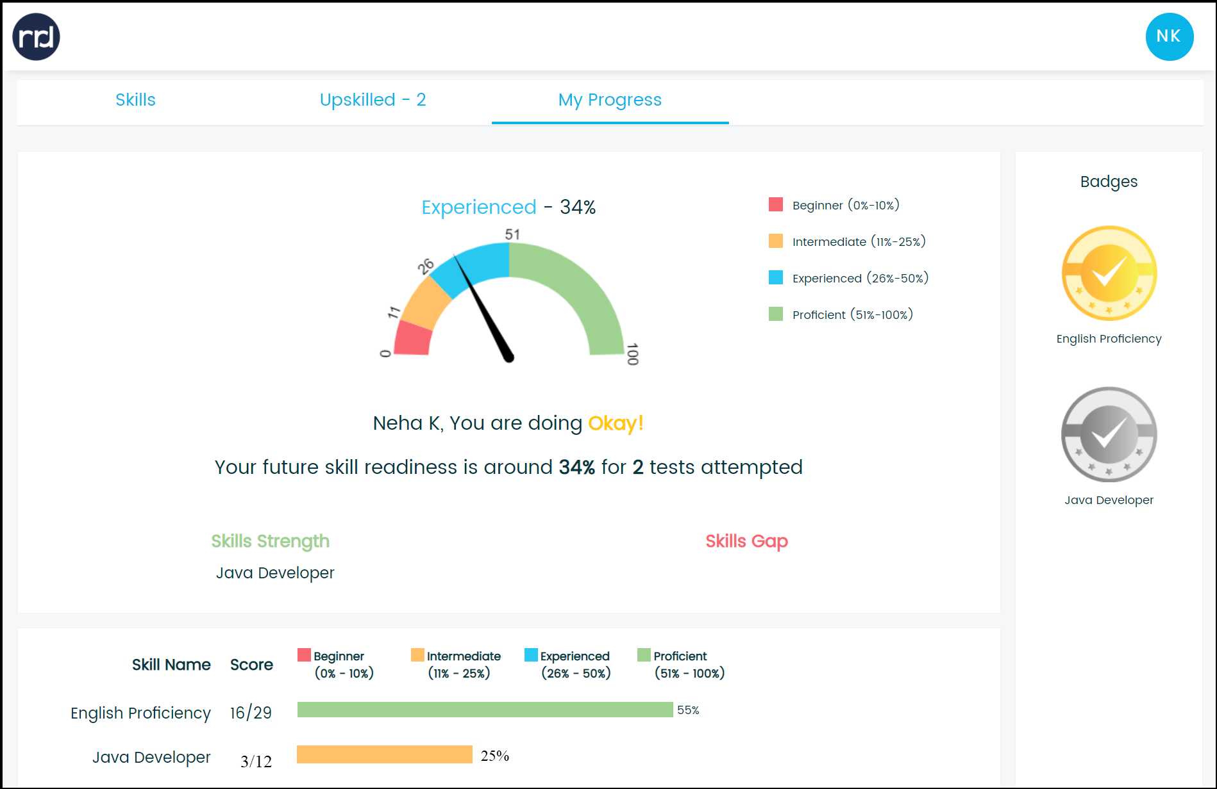The image size is (1217, 789).
Task: Click the orange Intermediate legend swatch by gauge
Action: click(776, 241)
